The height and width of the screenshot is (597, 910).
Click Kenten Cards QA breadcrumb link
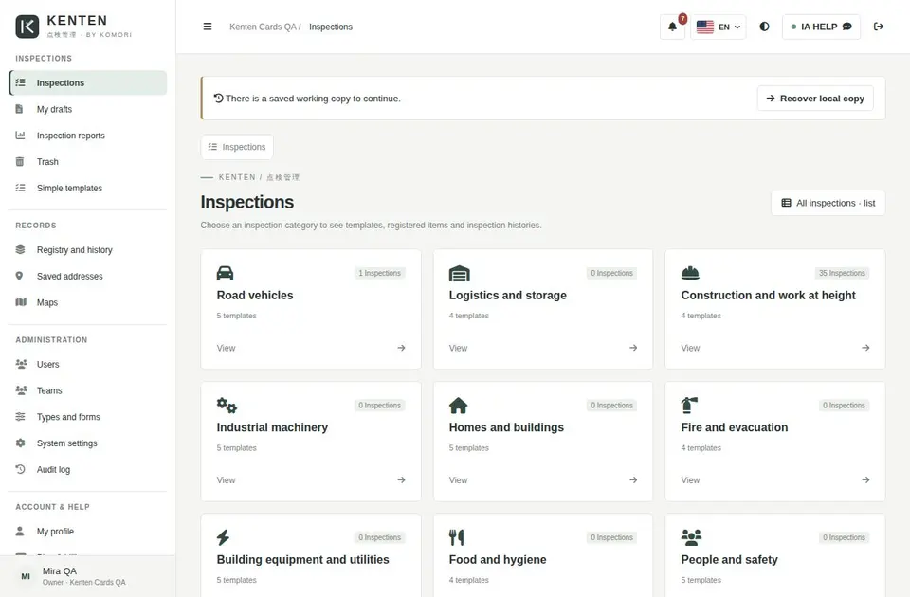(263, 27)
